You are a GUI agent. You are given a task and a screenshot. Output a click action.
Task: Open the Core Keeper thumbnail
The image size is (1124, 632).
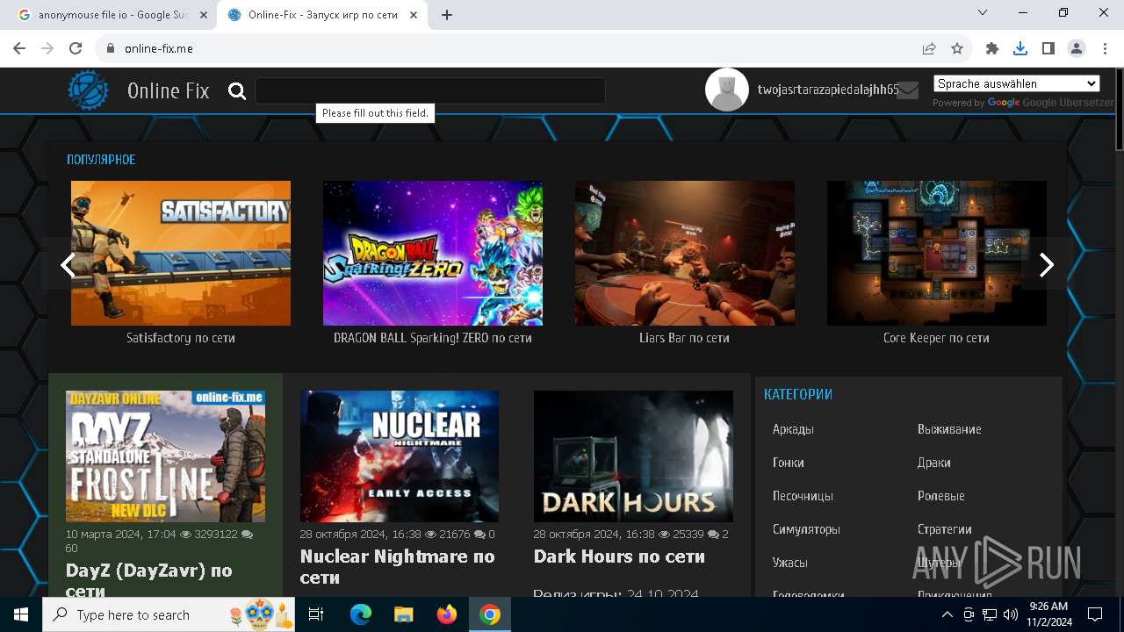[937, 253]
